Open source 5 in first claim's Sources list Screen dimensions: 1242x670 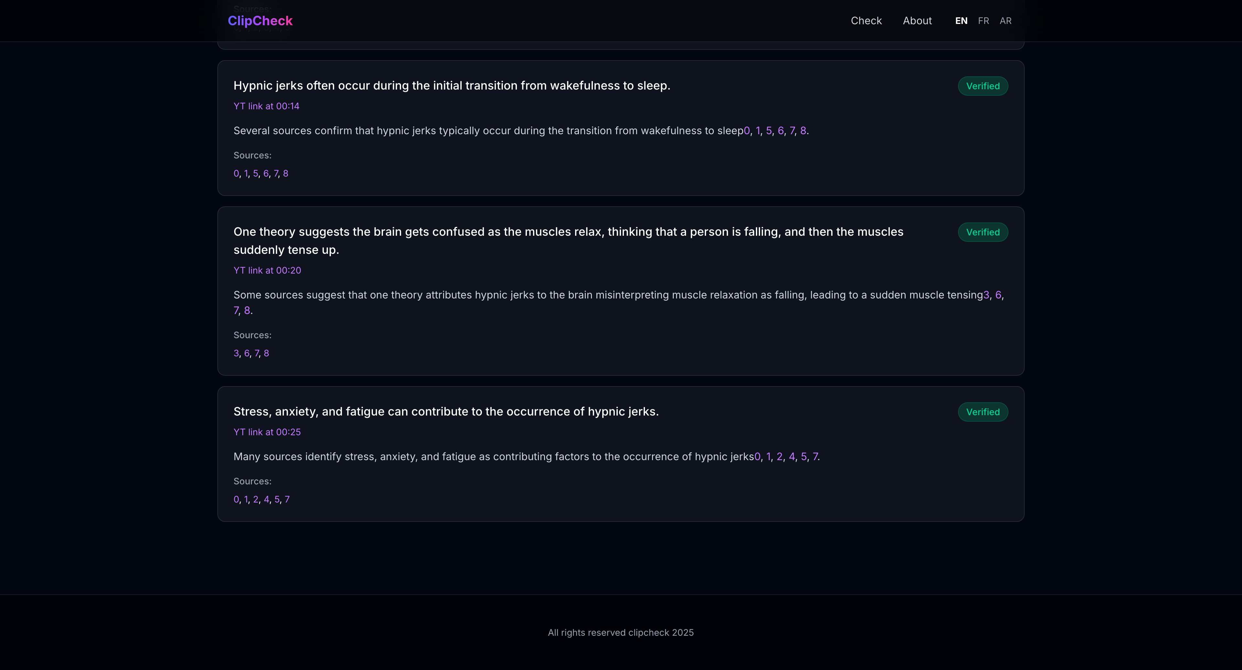[256, 174]
